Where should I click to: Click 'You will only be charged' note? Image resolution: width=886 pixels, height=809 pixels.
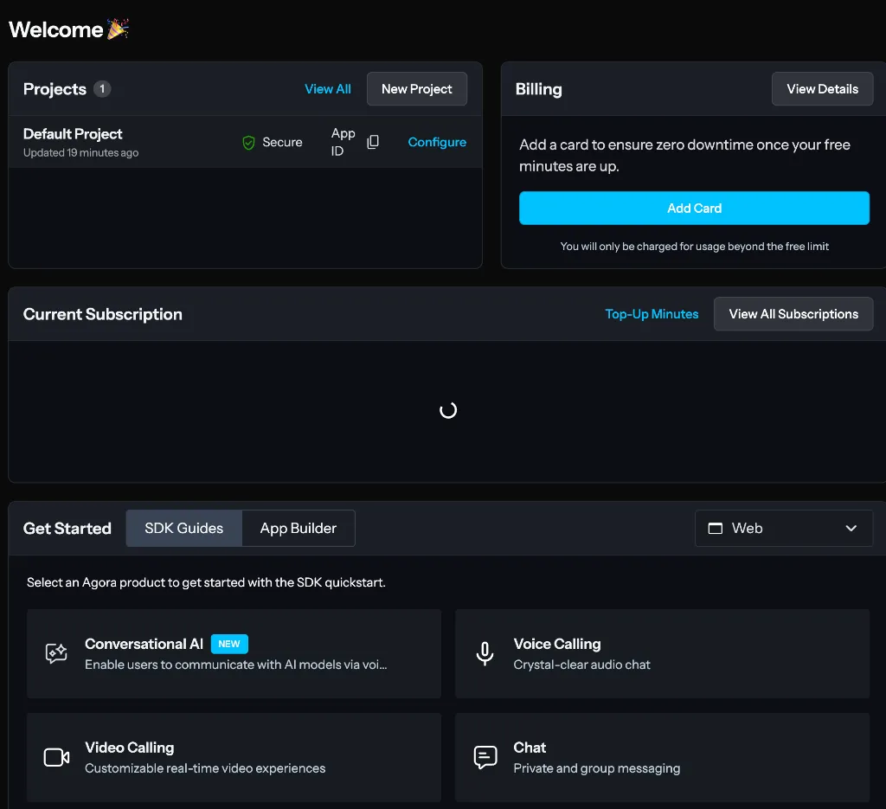pos(695,247)
